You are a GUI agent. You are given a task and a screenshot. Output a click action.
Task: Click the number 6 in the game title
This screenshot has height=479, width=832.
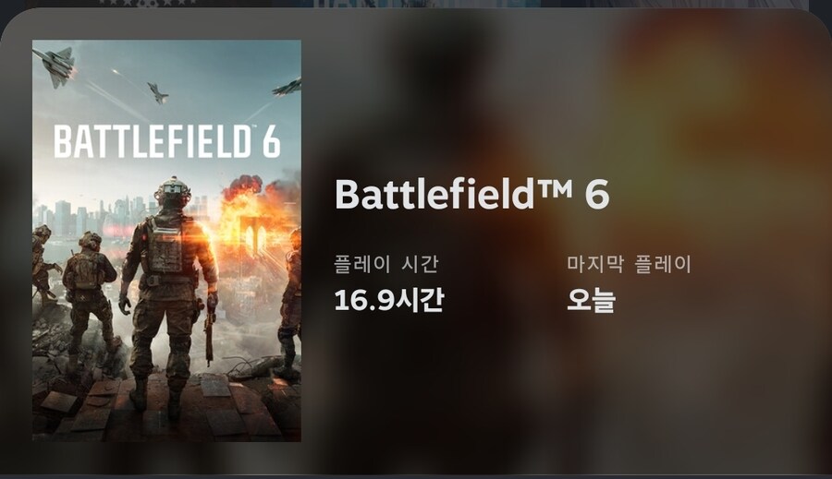pos(597,195)
